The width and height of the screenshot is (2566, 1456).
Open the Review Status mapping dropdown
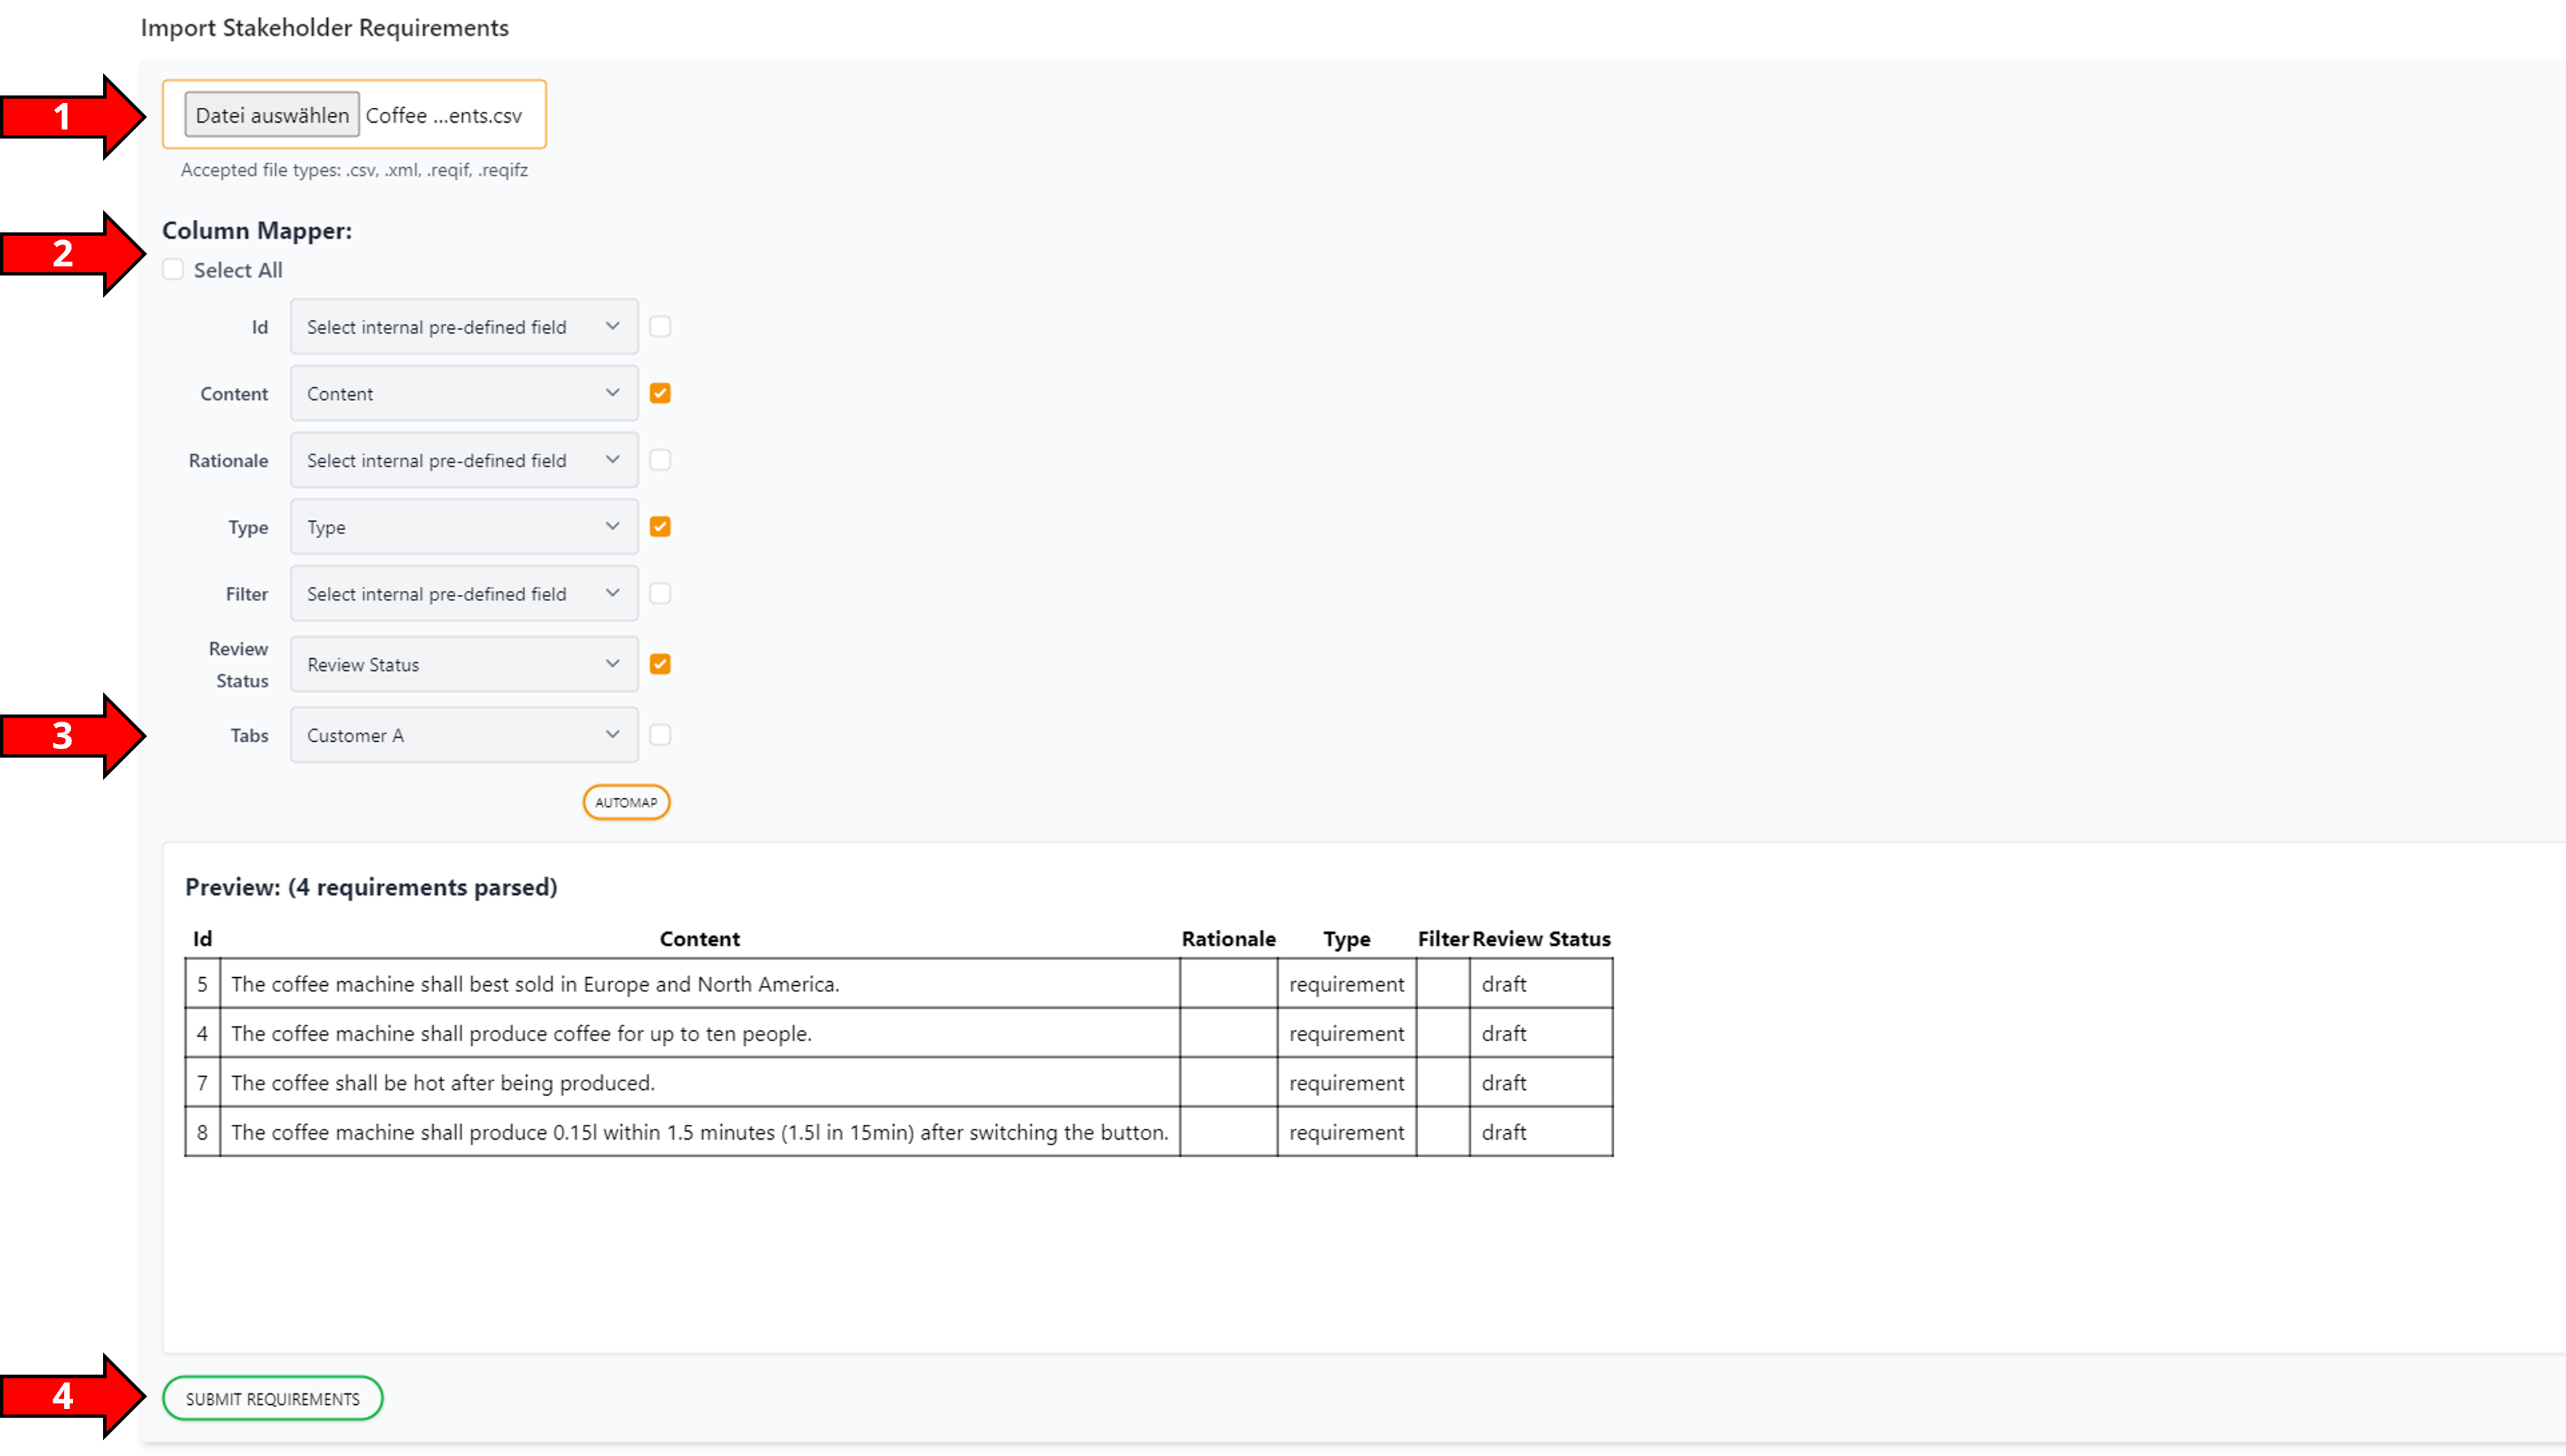pos(464,664)
